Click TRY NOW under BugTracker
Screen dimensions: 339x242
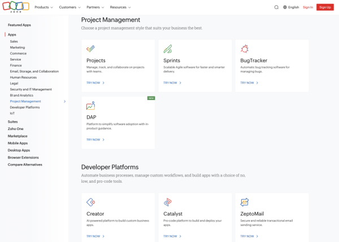coord(247,83)
